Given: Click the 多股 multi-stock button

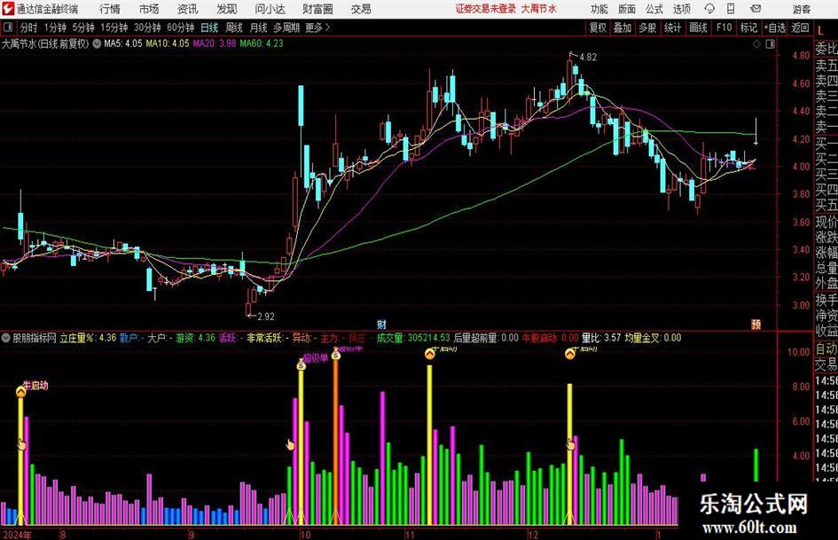Looking at the screenshot, I should tap(647, 27).
